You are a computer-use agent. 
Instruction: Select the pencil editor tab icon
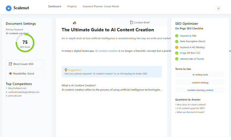point(74,23)
